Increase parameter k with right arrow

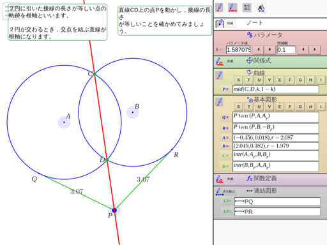(x=270, y=50)
